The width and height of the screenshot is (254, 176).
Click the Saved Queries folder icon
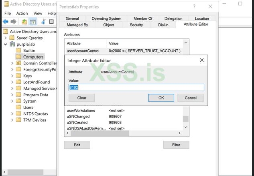(12, 38)
